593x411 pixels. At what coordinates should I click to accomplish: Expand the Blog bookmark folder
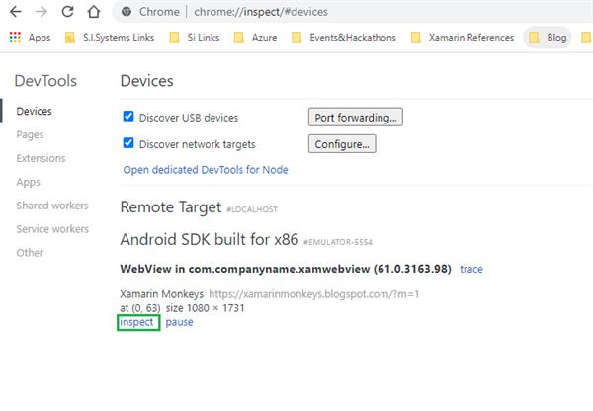549,38
